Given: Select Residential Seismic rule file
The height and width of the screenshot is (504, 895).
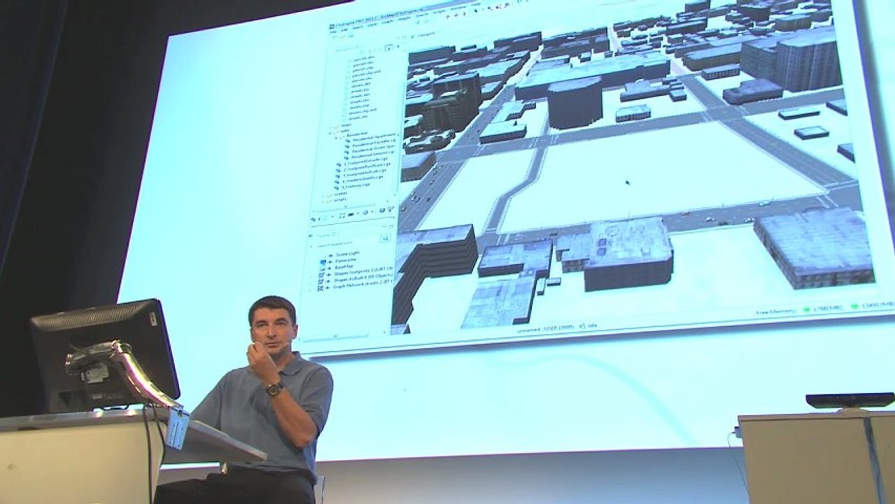Looking at the screenshot, I should coord(372,155).
